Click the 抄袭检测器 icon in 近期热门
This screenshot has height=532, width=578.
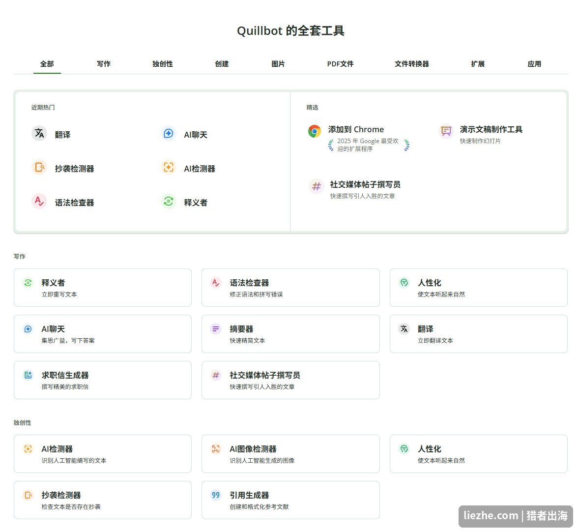39,167
